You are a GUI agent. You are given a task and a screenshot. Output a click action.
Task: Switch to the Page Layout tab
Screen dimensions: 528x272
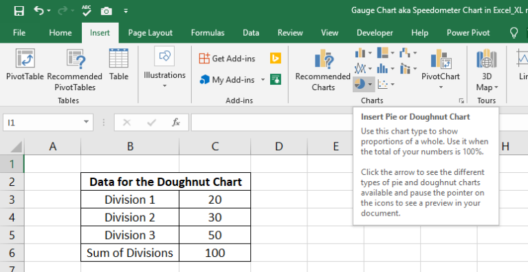(150, 33)
